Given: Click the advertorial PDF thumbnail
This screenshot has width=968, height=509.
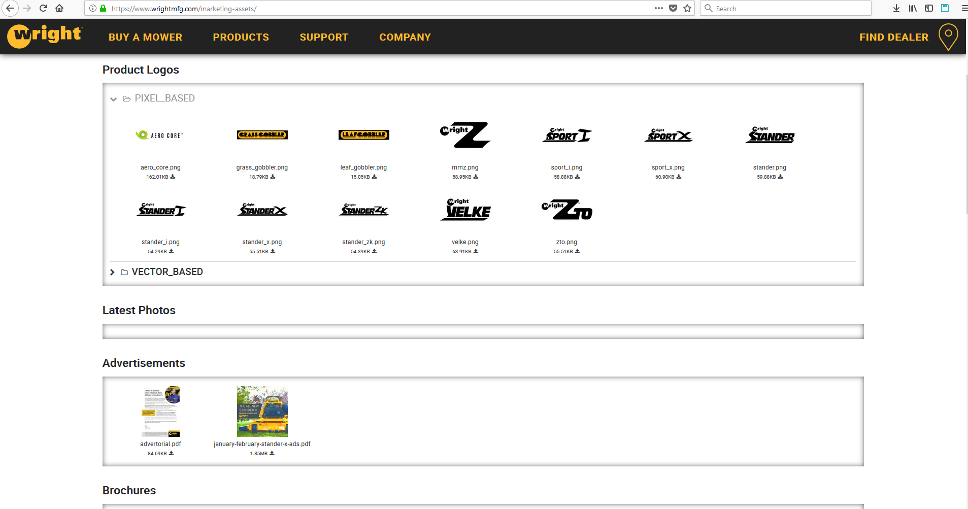Looking at the screenshot, I should click(x=160, y=412).
